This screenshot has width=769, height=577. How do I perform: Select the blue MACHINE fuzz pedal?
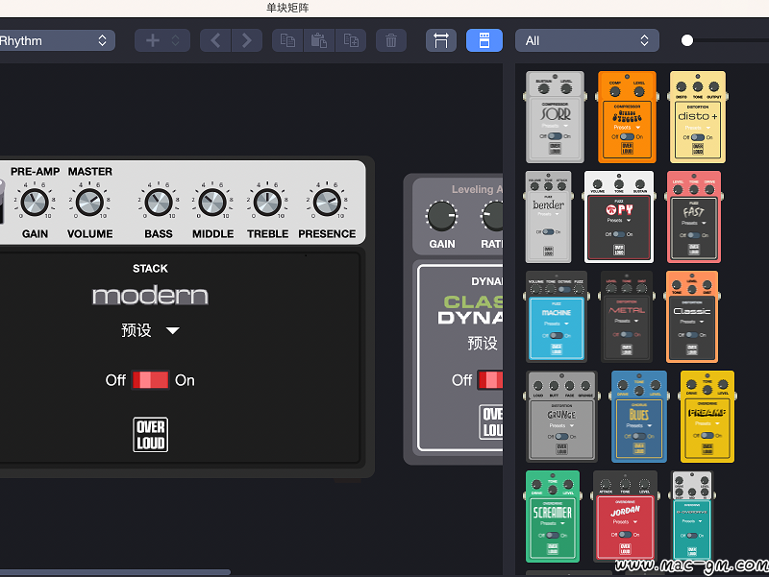pyautogui.click(x=557, y=317)
